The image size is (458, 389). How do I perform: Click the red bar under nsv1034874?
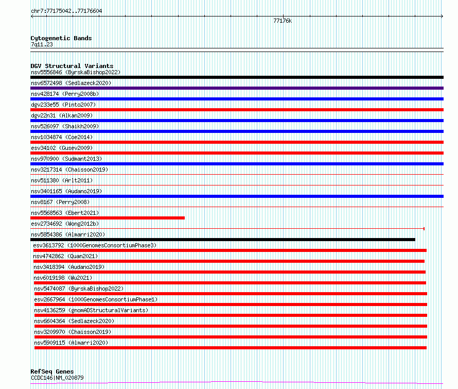tap(237, 142)
